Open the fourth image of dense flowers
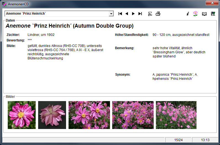This screenshot has width=220, height=145. [x=133, y=115]
